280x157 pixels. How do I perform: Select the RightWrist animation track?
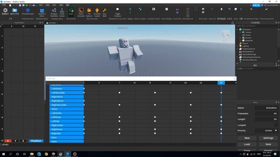tap(66, 97)
